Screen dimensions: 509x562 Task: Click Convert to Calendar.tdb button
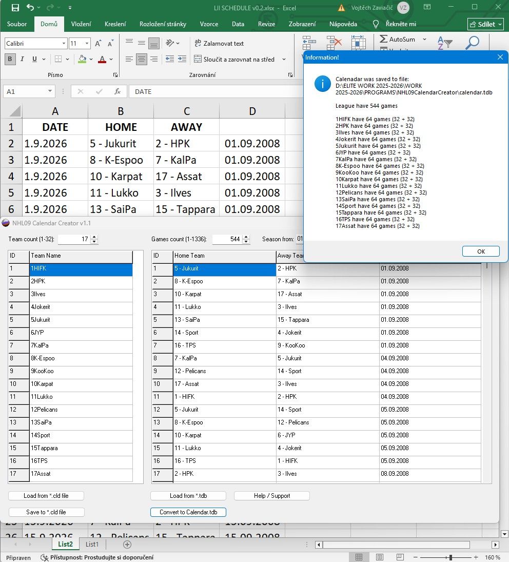pyautogui.click(x=188, y=512)
